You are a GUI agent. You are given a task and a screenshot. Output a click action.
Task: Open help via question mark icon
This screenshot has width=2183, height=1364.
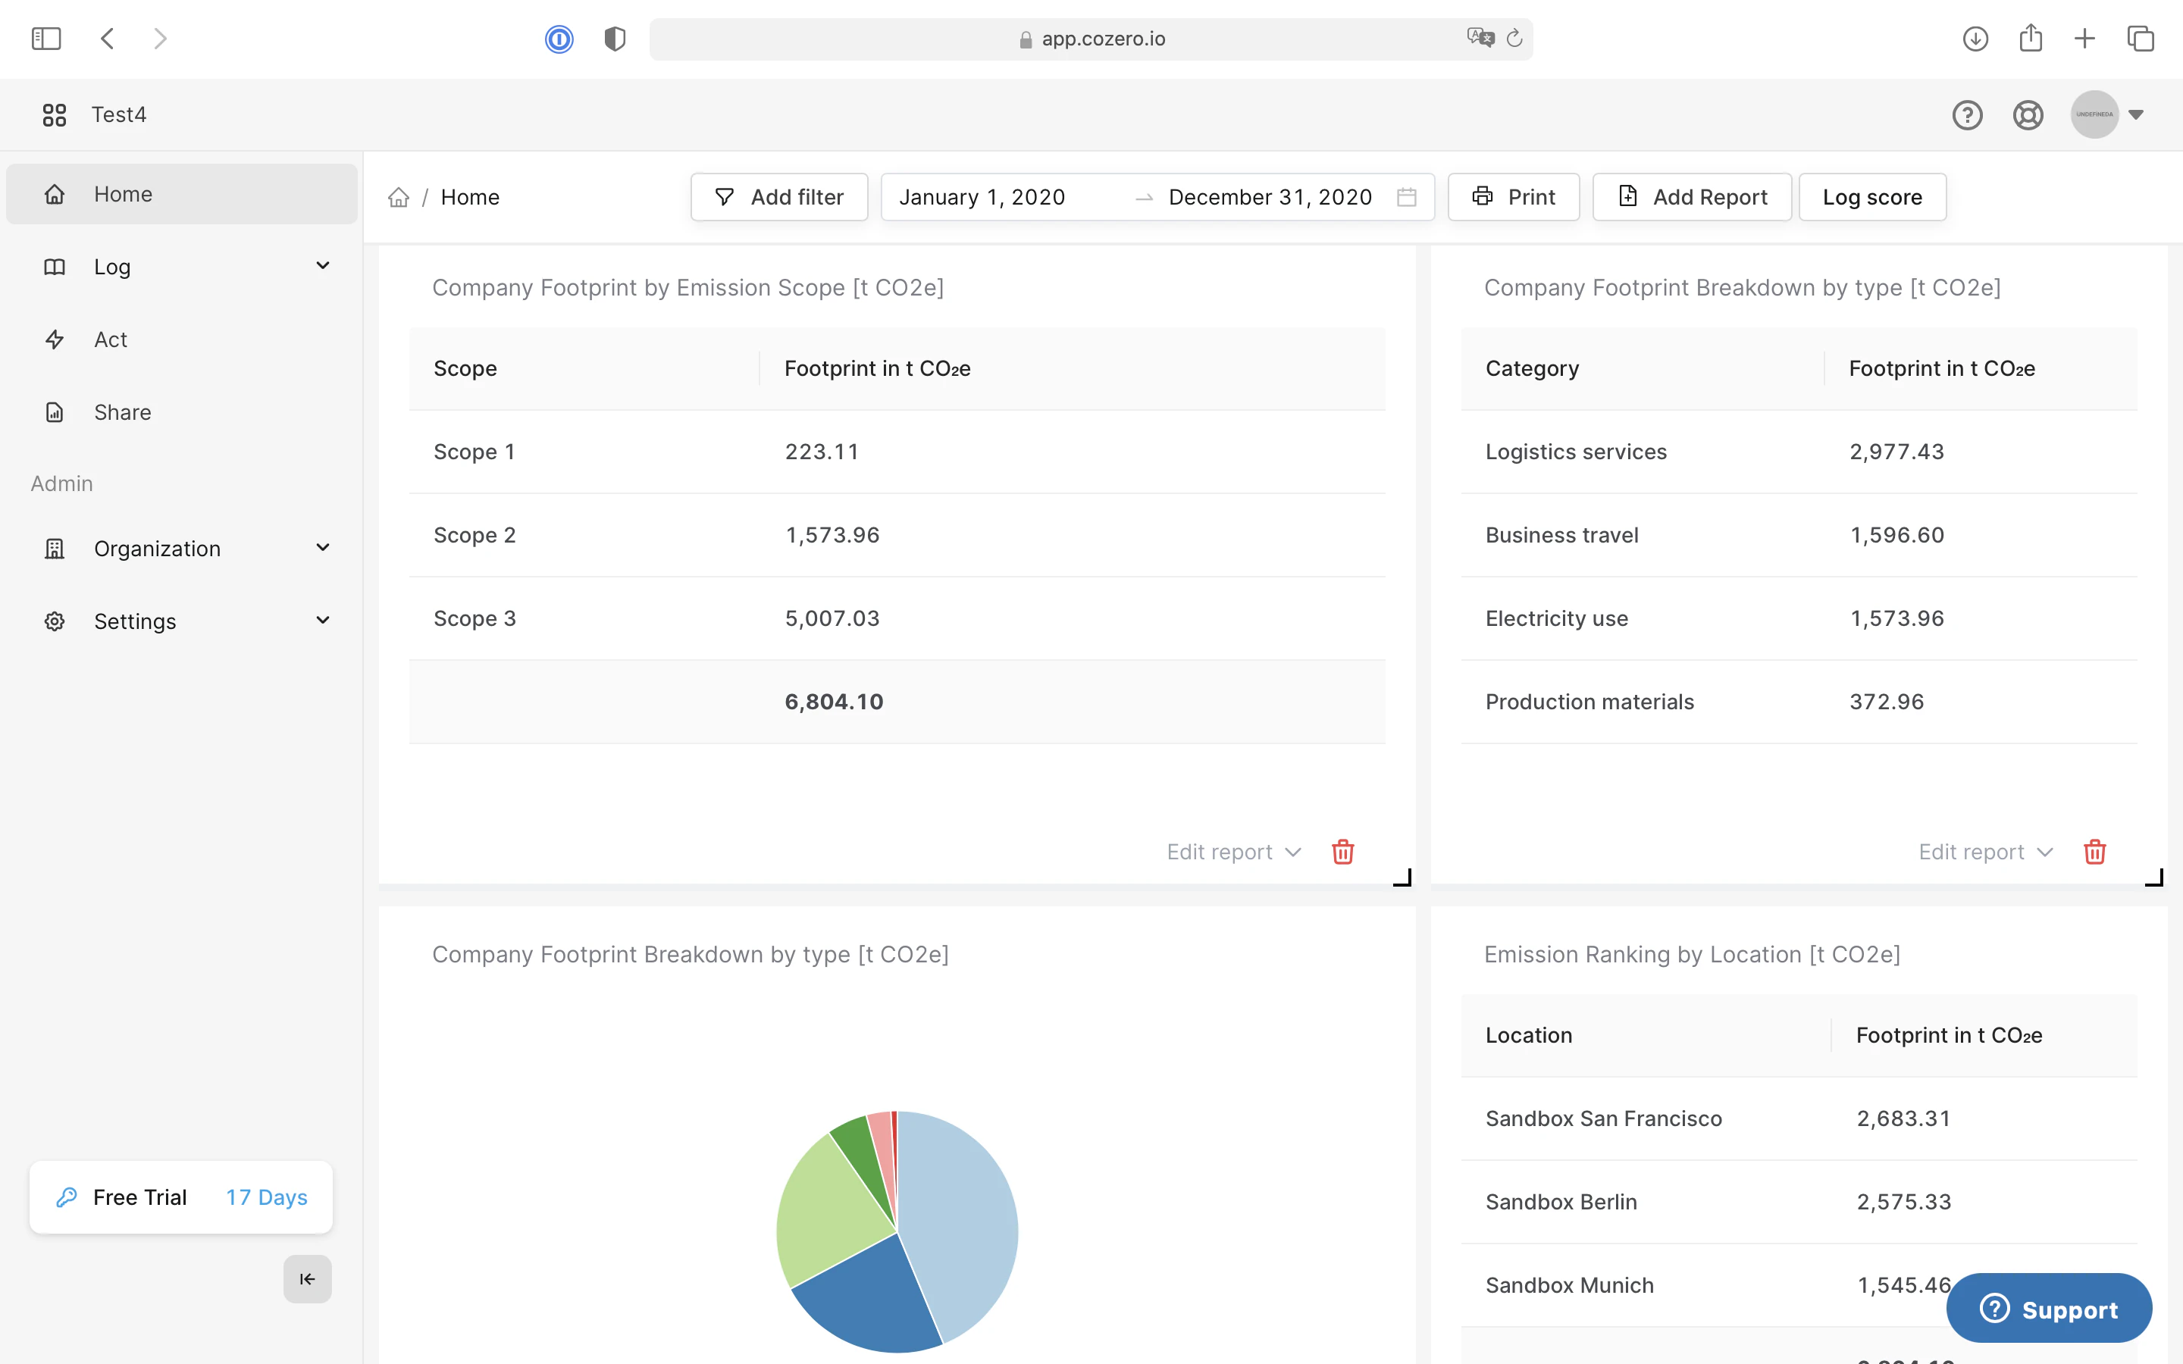click(x=1968, y=114)
